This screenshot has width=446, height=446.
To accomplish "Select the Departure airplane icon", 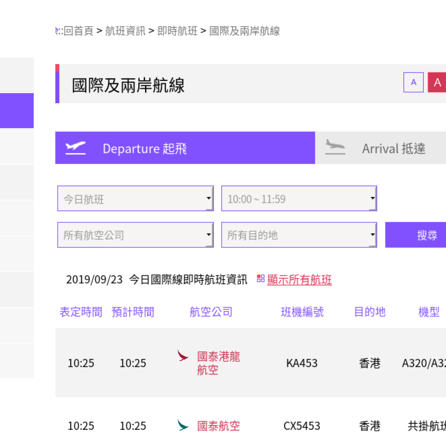I will pyautogui.click(x=75, y=148).
